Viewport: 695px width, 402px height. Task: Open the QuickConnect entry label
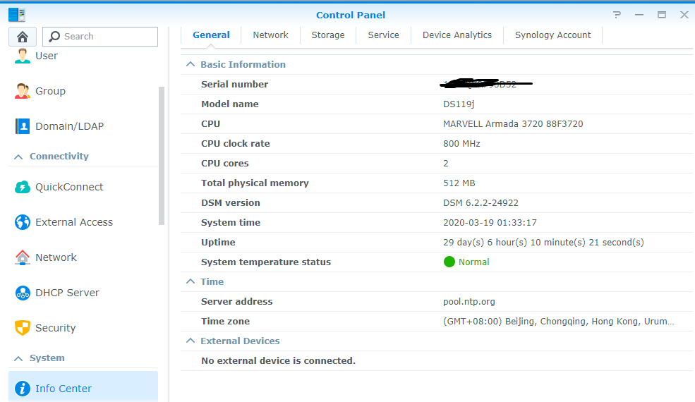(x=69, y=187)
